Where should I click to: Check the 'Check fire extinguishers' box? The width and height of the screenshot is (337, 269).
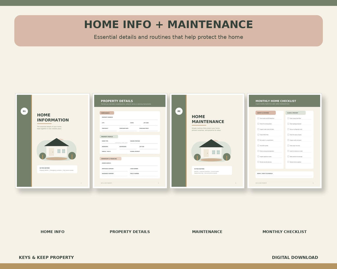click(x=258, y=124)
